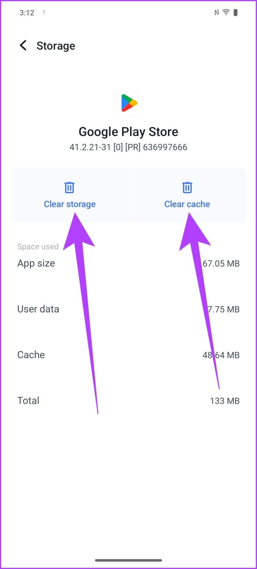The width and height of the screenshot is (257, 569).
Task: Select the Clear cache button
Action: [x=187, y=204]
